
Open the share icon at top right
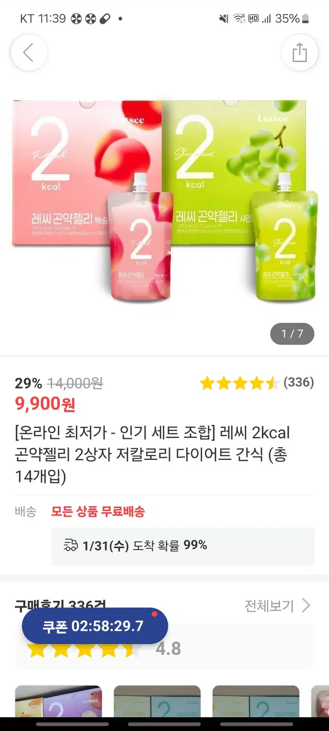tap(299, 53)
